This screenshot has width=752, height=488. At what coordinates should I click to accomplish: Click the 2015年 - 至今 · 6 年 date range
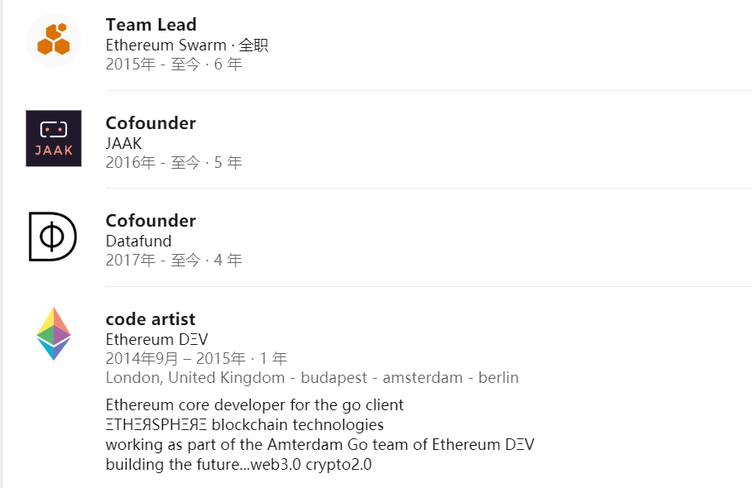coord(174,65)
